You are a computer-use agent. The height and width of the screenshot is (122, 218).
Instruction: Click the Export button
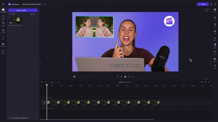click(203, 4)
